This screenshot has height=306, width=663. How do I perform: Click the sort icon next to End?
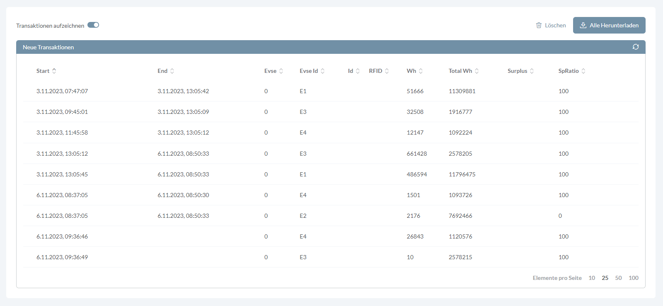tap(172, 71)
